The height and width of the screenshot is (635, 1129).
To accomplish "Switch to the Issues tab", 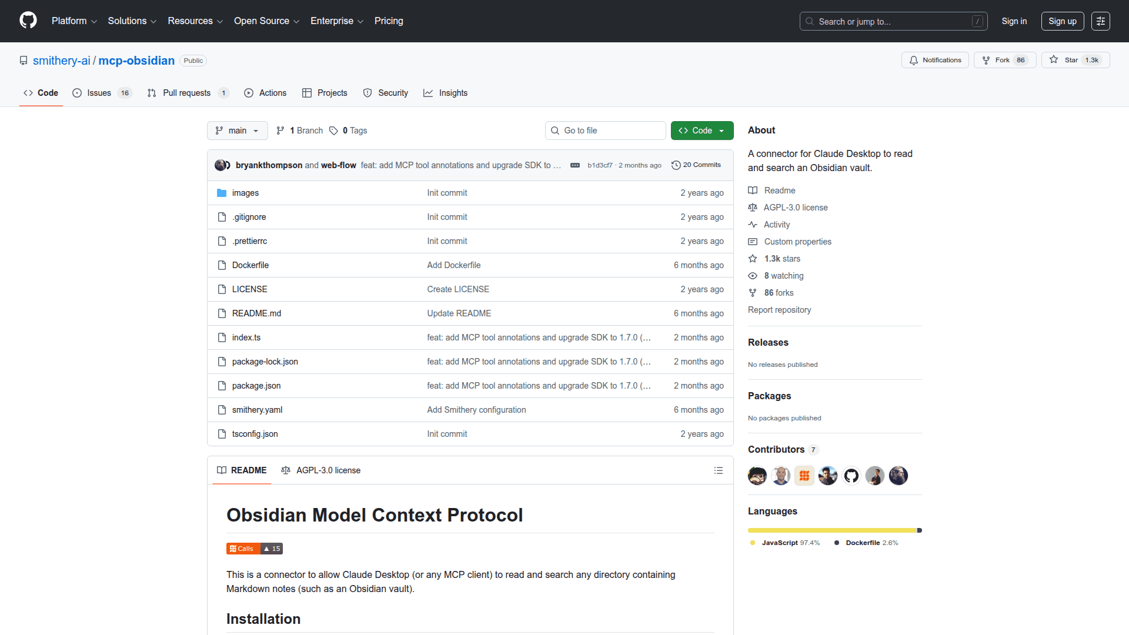I will pyautogui.click(x=99, y=93).
